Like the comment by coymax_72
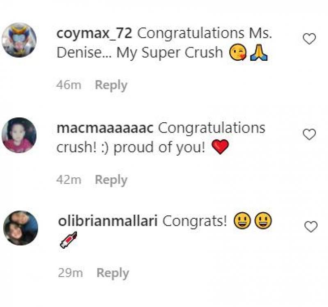Viewport: 328px width, 307px height. 309,39
